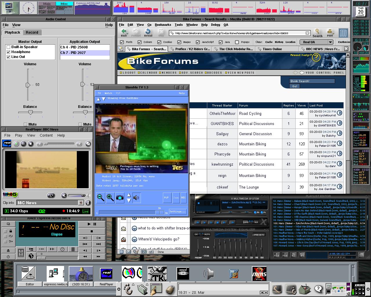
Task: Click the XMcd stop button
Action: tap(92, 231)
